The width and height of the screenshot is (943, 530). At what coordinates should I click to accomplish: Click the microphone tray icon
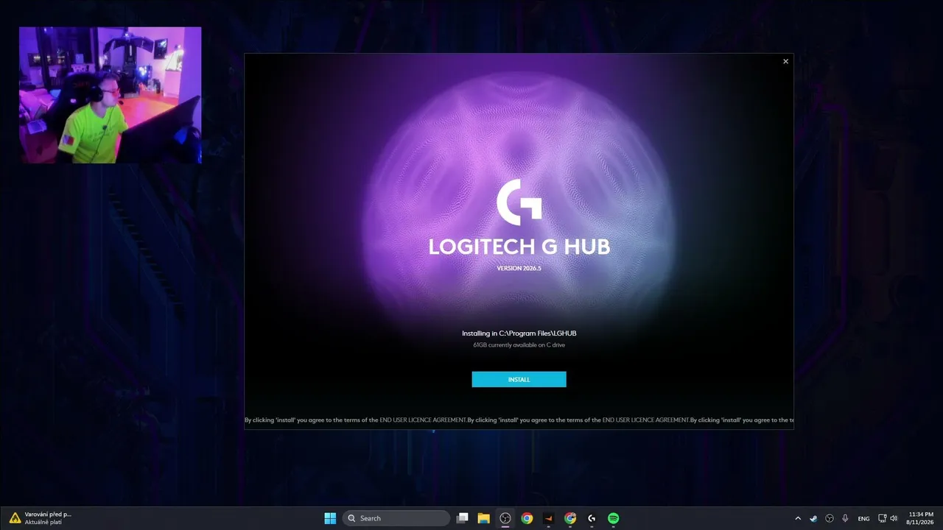[845, 518]
